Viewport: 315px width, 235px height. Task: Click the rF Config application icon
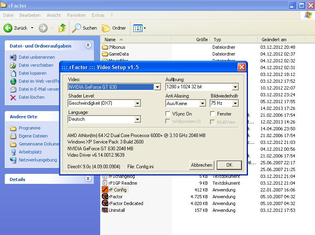(105, 190)
